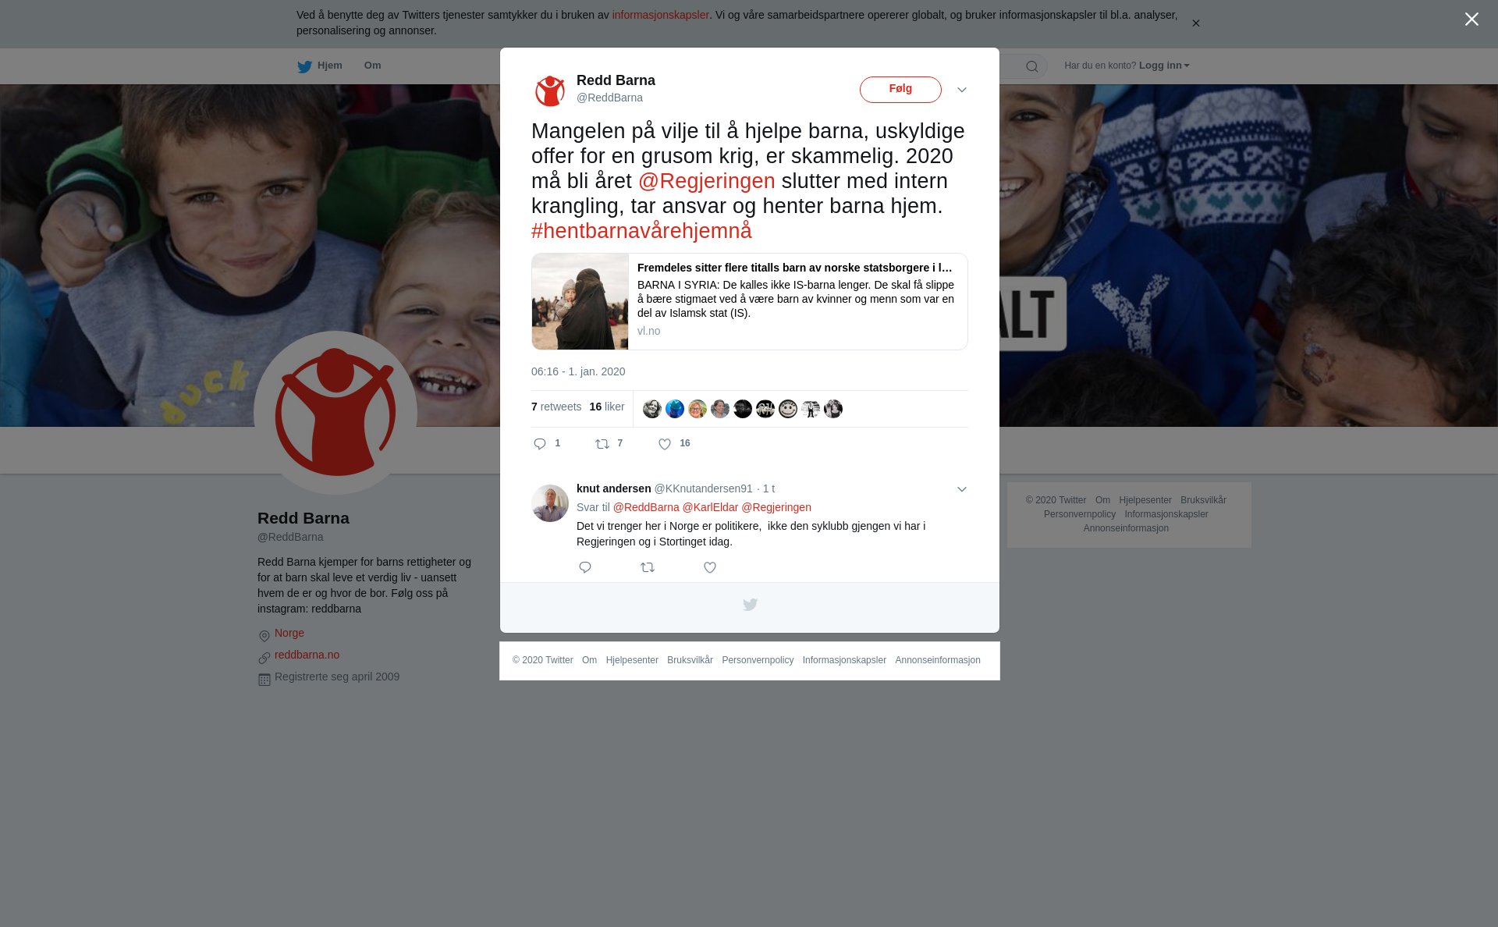Screen dimensions: 1498x927
Task: Expand more options on knut andersen's reply
Action: point(962,489)
